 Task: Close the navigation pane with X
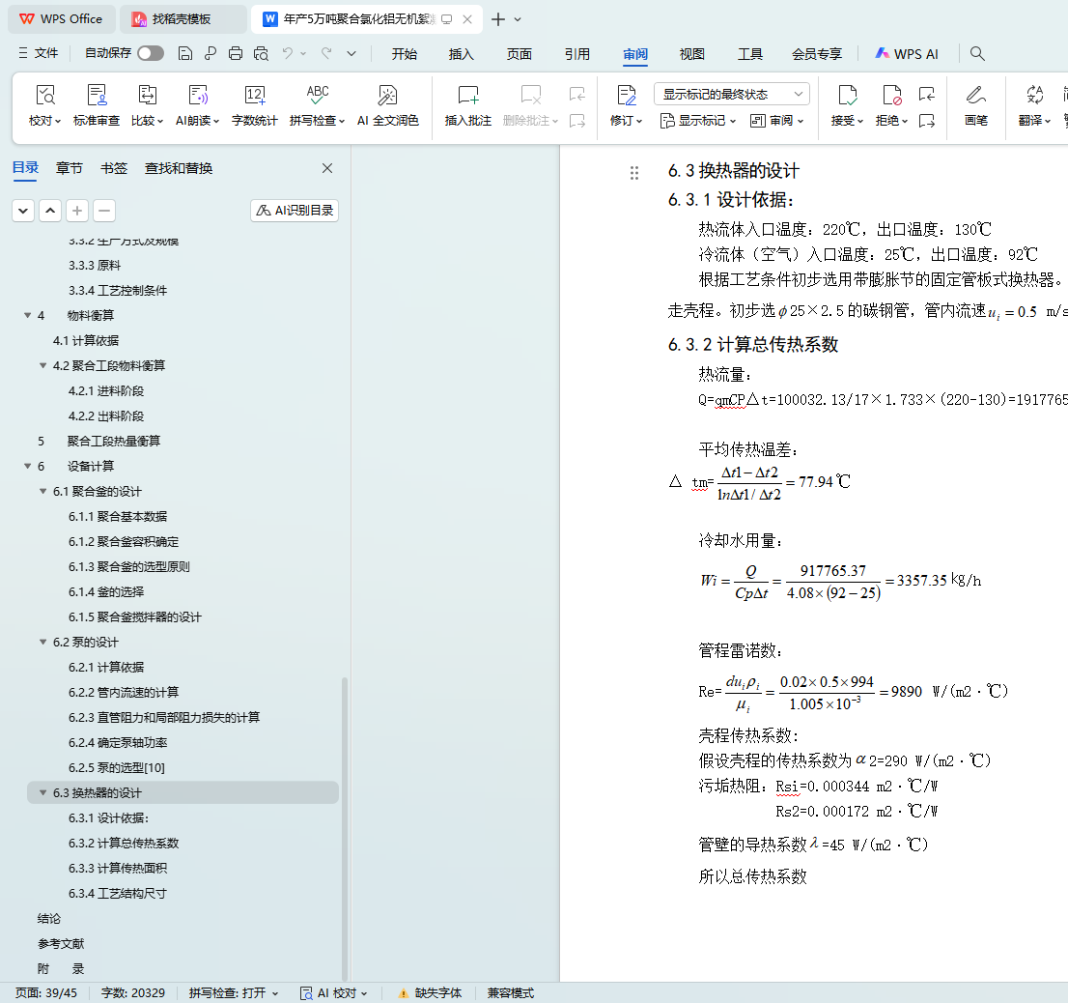pyautogui.click(x=327, y=168)
